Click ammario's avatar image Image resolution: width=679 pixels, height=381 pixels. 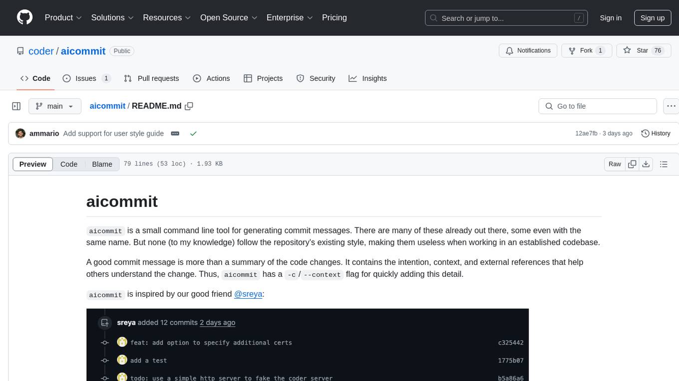click(x=20, y=134)
